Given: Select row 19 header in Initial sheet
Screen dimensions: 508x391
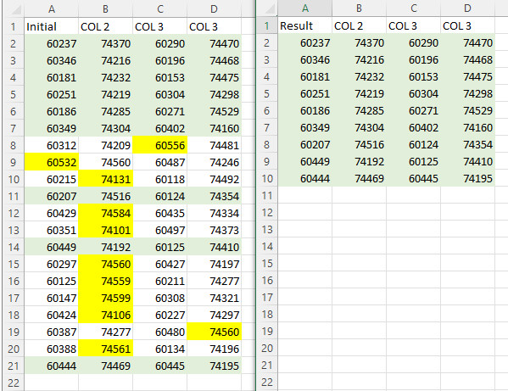Looking at the screenshot, I should pos(14,332).
